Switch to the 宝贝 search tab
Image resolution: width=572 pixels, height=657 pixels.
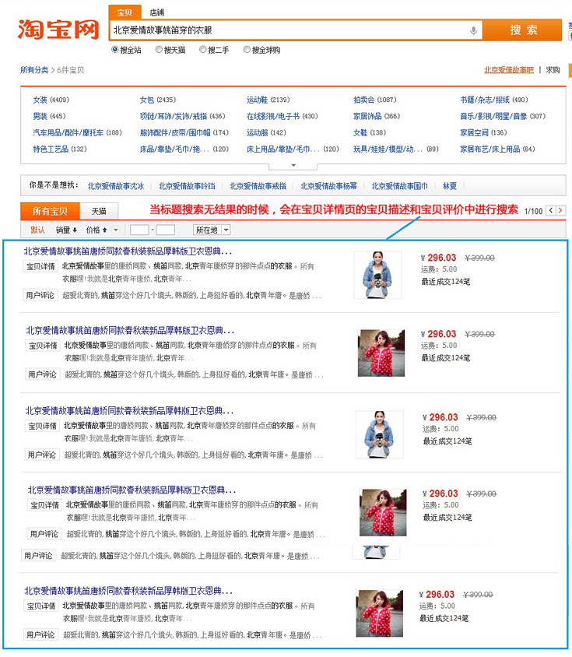(x=125, y=12)
